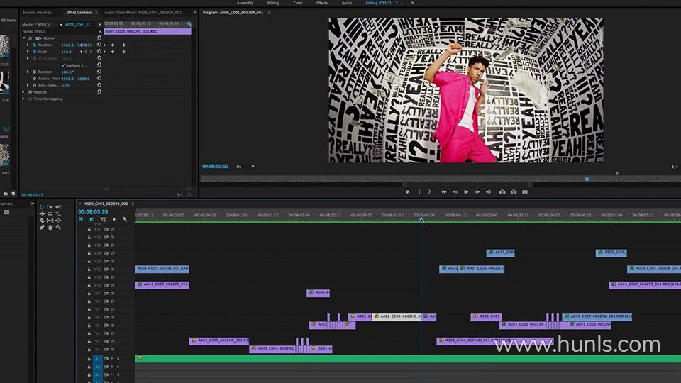Step back one frame
This screenshot has height=383, width=681.
(x=455, y=192)
